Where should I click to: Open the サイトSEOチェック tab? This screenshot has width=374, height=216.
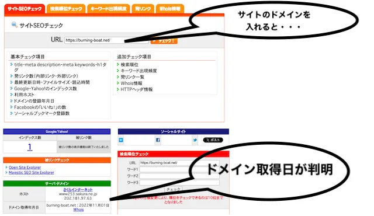(25, 9)
